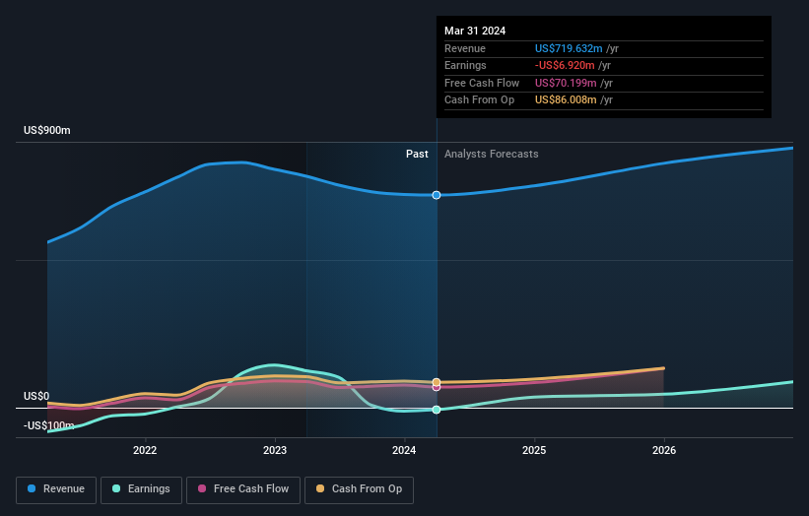Screen dimensions: 809x516
Task: Click the teal Earnings legend dot
Action: click(116, 488)
